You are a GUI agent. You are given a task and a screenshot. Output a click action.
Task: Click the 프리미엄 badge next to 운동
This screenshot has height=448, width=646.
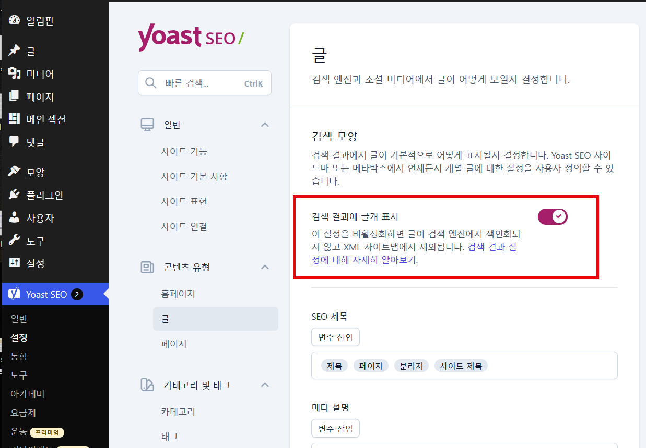click(x=47, y=432)
